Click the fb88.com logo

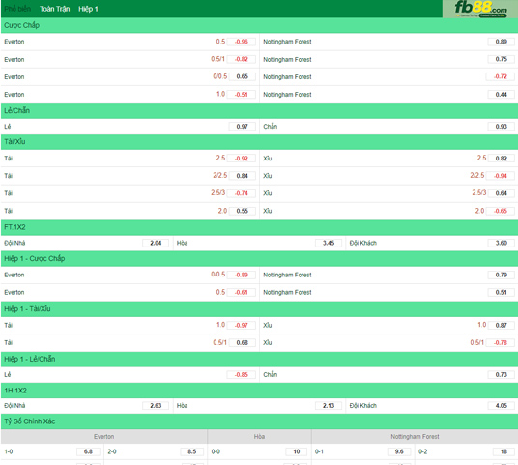coord(480,9)
